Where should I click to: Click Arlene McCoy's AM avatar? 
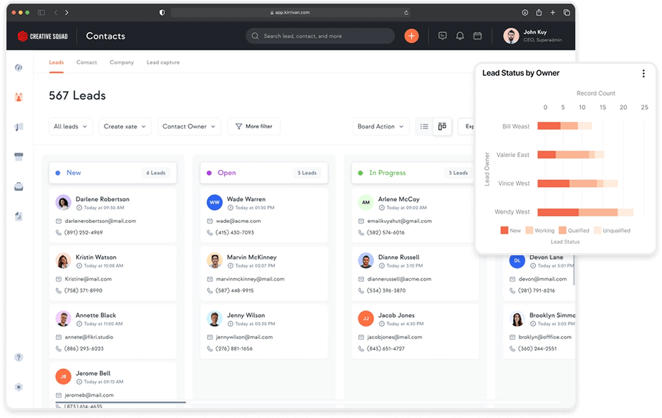365,202
